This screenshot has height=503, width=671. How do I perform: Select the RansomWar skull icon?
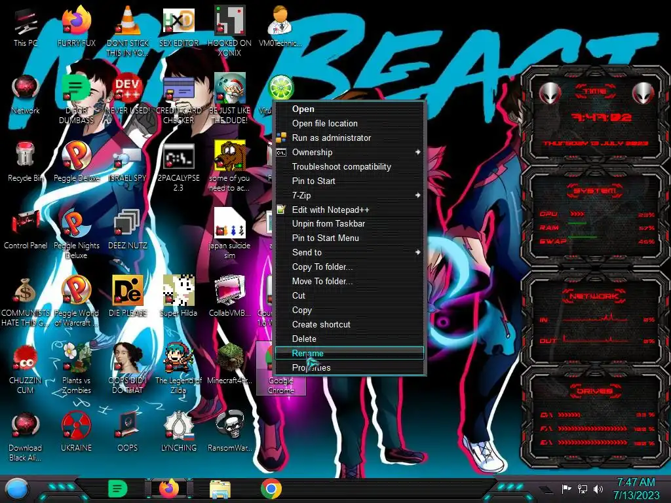pos(230,432)
